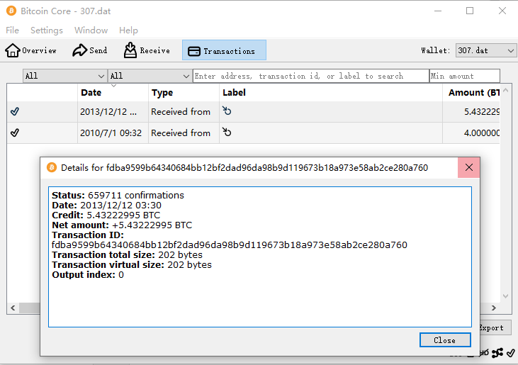Open the Settings menu

coord(47,30)
